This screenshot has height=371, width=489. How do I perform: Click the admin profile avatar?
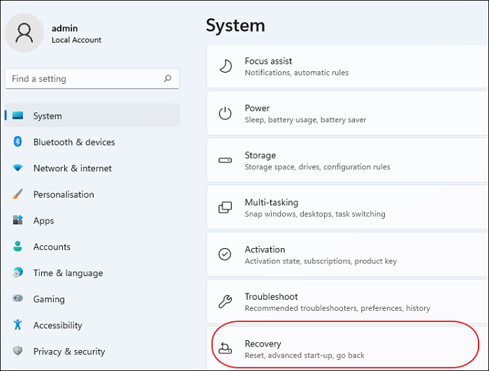(24, 33)
